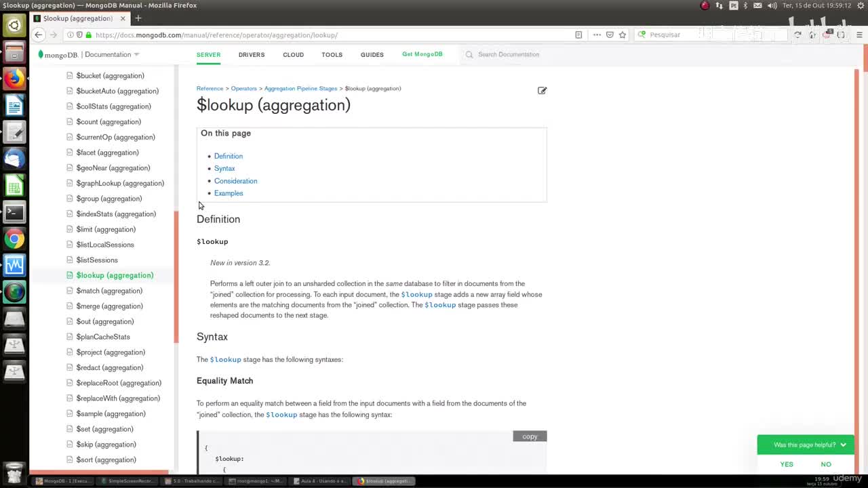Image resolution: width=868 pixels, height=488 pixels.
Task: Open $group (aggregation) in sidebar
Action: click(x=108, y=199)
